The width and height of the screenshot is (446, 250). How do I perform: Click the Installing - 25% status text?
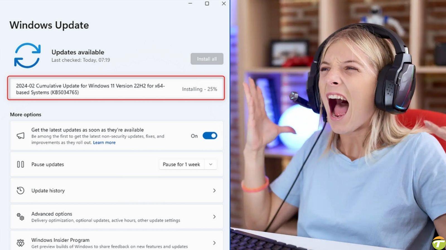pyautogui.click(x=200, y=89)
